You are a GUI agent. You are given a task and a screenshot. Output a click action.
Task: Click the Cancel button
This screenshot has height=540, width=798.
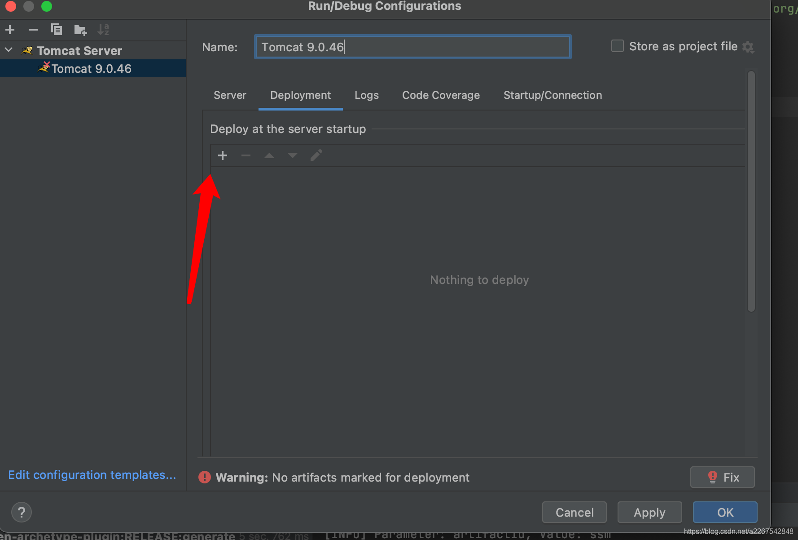(x=574, y=512)
